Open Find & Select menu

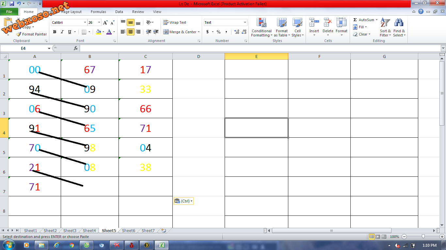(399, 28)
